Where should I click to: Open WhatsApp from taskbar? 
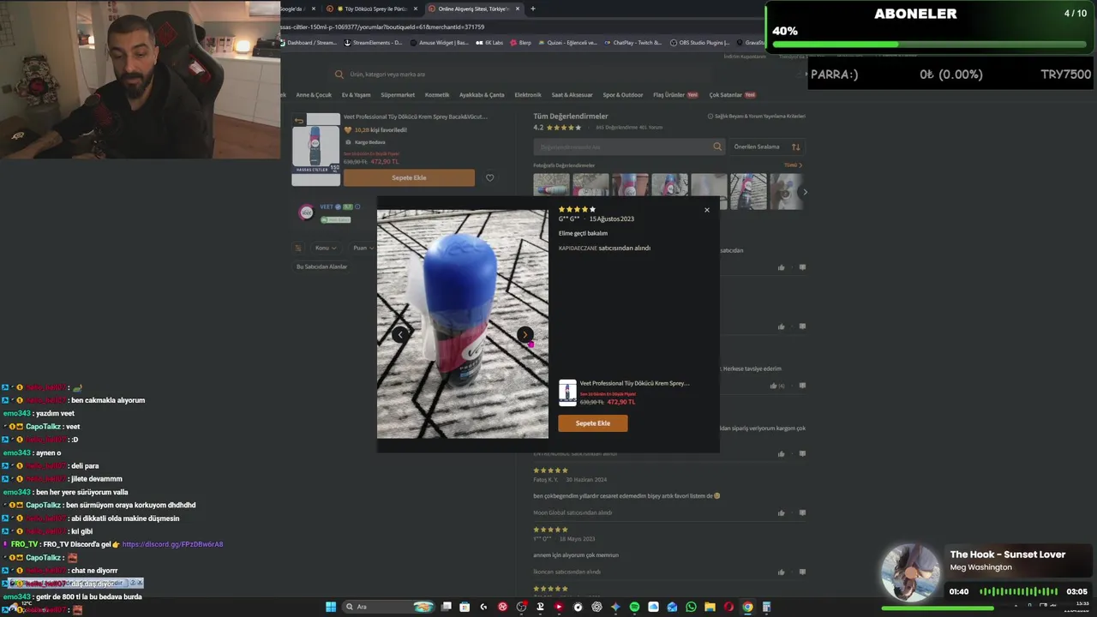(x=691, y=607)
